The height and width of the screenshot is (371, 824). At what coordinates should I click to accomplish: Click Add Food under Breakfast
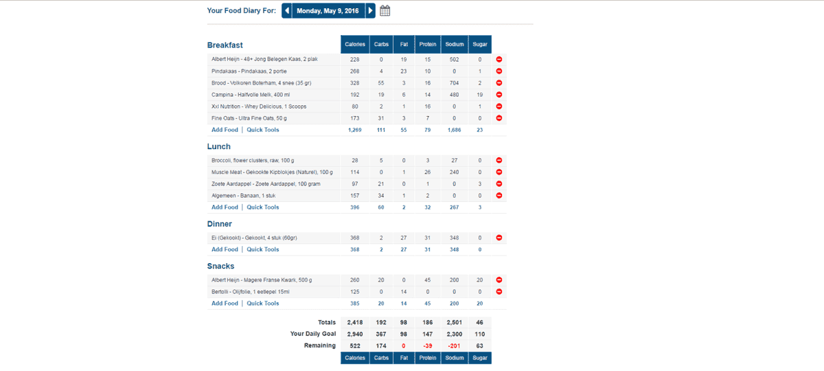(x=225, y=130)
